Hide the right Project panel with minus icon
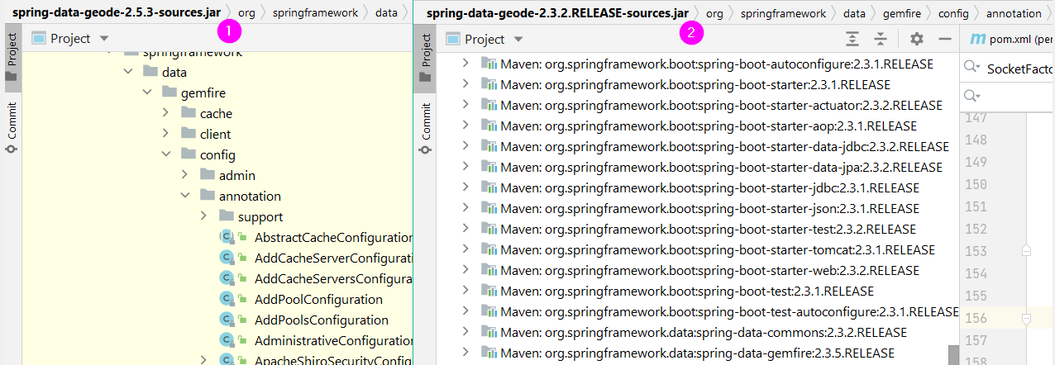1055x365 pixels. click(x=944, y=39)
